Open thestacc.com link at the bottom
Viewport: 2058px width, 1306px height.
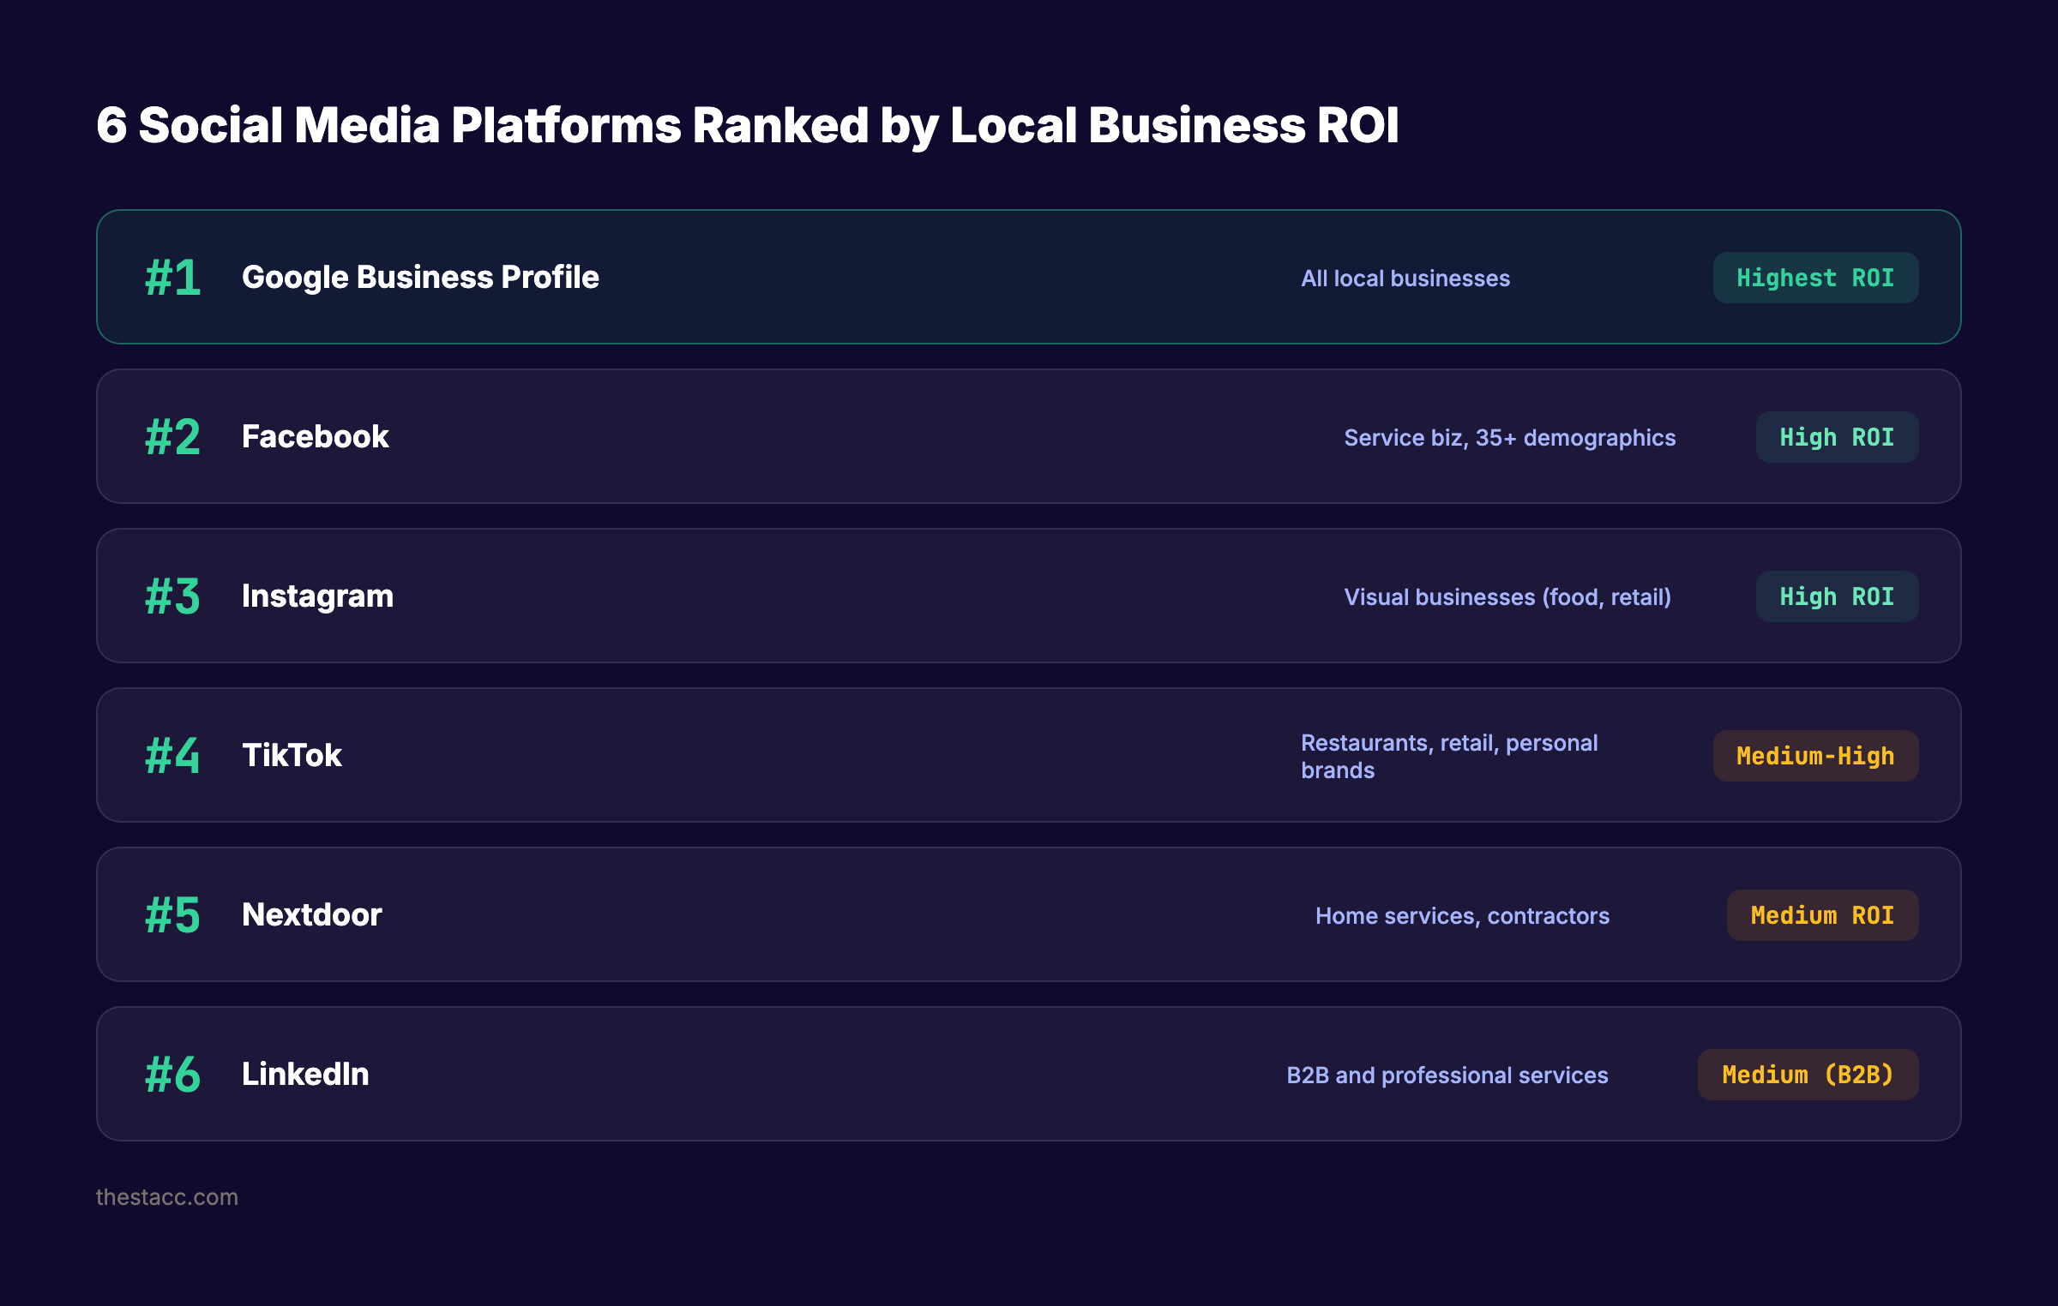[167, 1197]
